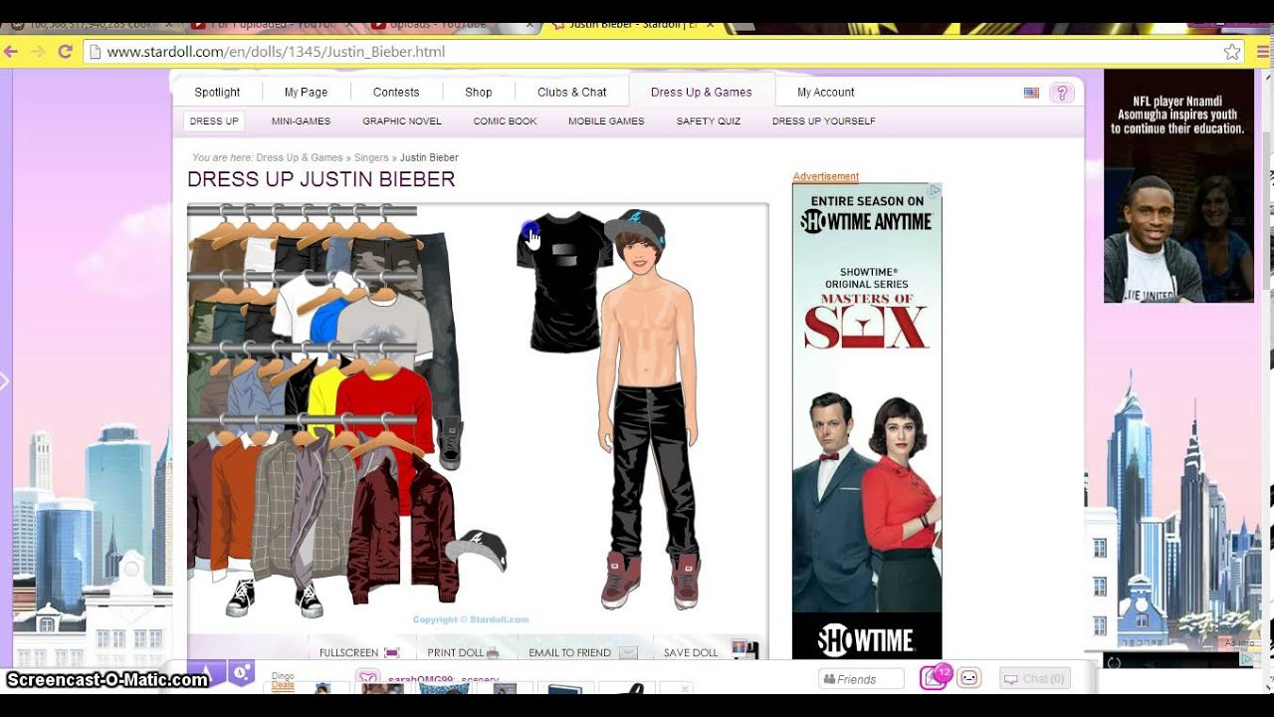Bookmark the page with the star icon
Image resolution: width=1274 pixels, height=717 pixels.
pos(1232,52)
